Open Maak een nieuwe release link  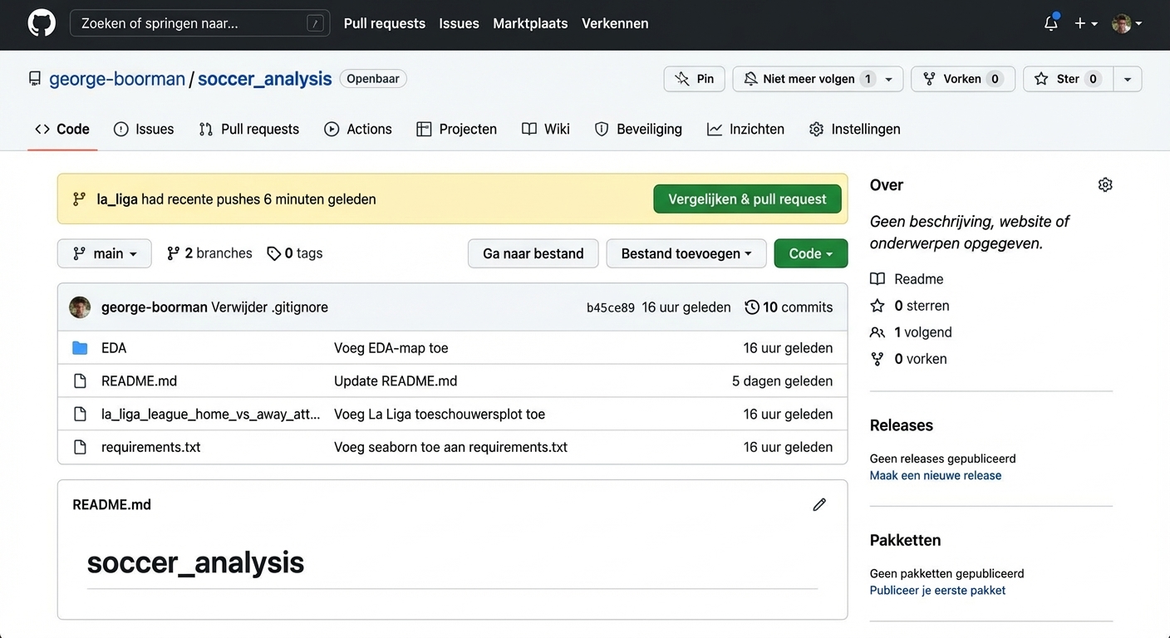point(936,475)
